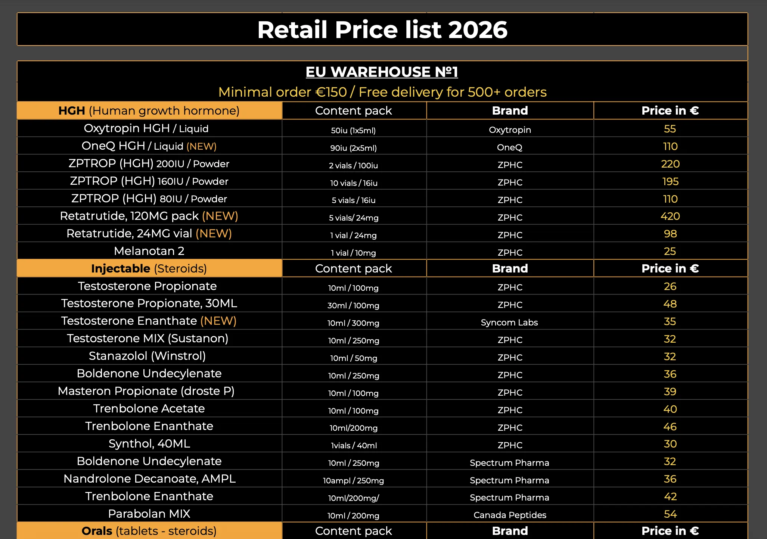This screenshot has height=539, width=767.
Task: Click the 'Oxytropin HGH / Liquid' product name
Action: (x=146, y=128)
